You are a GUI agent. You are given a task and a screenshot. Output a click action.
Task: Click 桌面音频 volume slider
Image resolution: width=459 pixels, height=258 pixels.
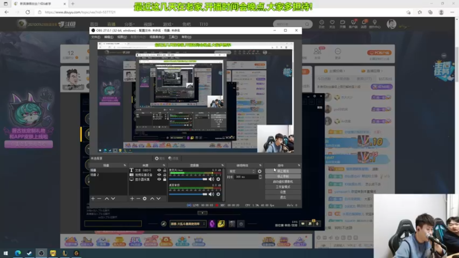(x=188, y=194)
